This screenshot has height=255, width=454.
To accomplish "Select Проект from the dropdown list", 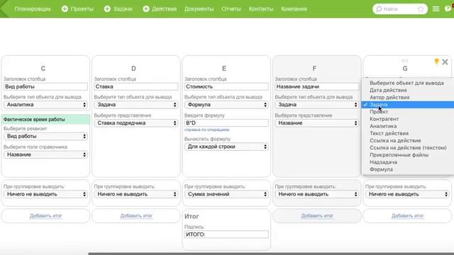I will [x=408, y=112].
